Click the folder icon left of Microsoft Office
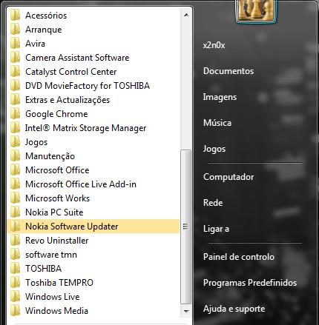319x325 pixels. pos(15,170)
